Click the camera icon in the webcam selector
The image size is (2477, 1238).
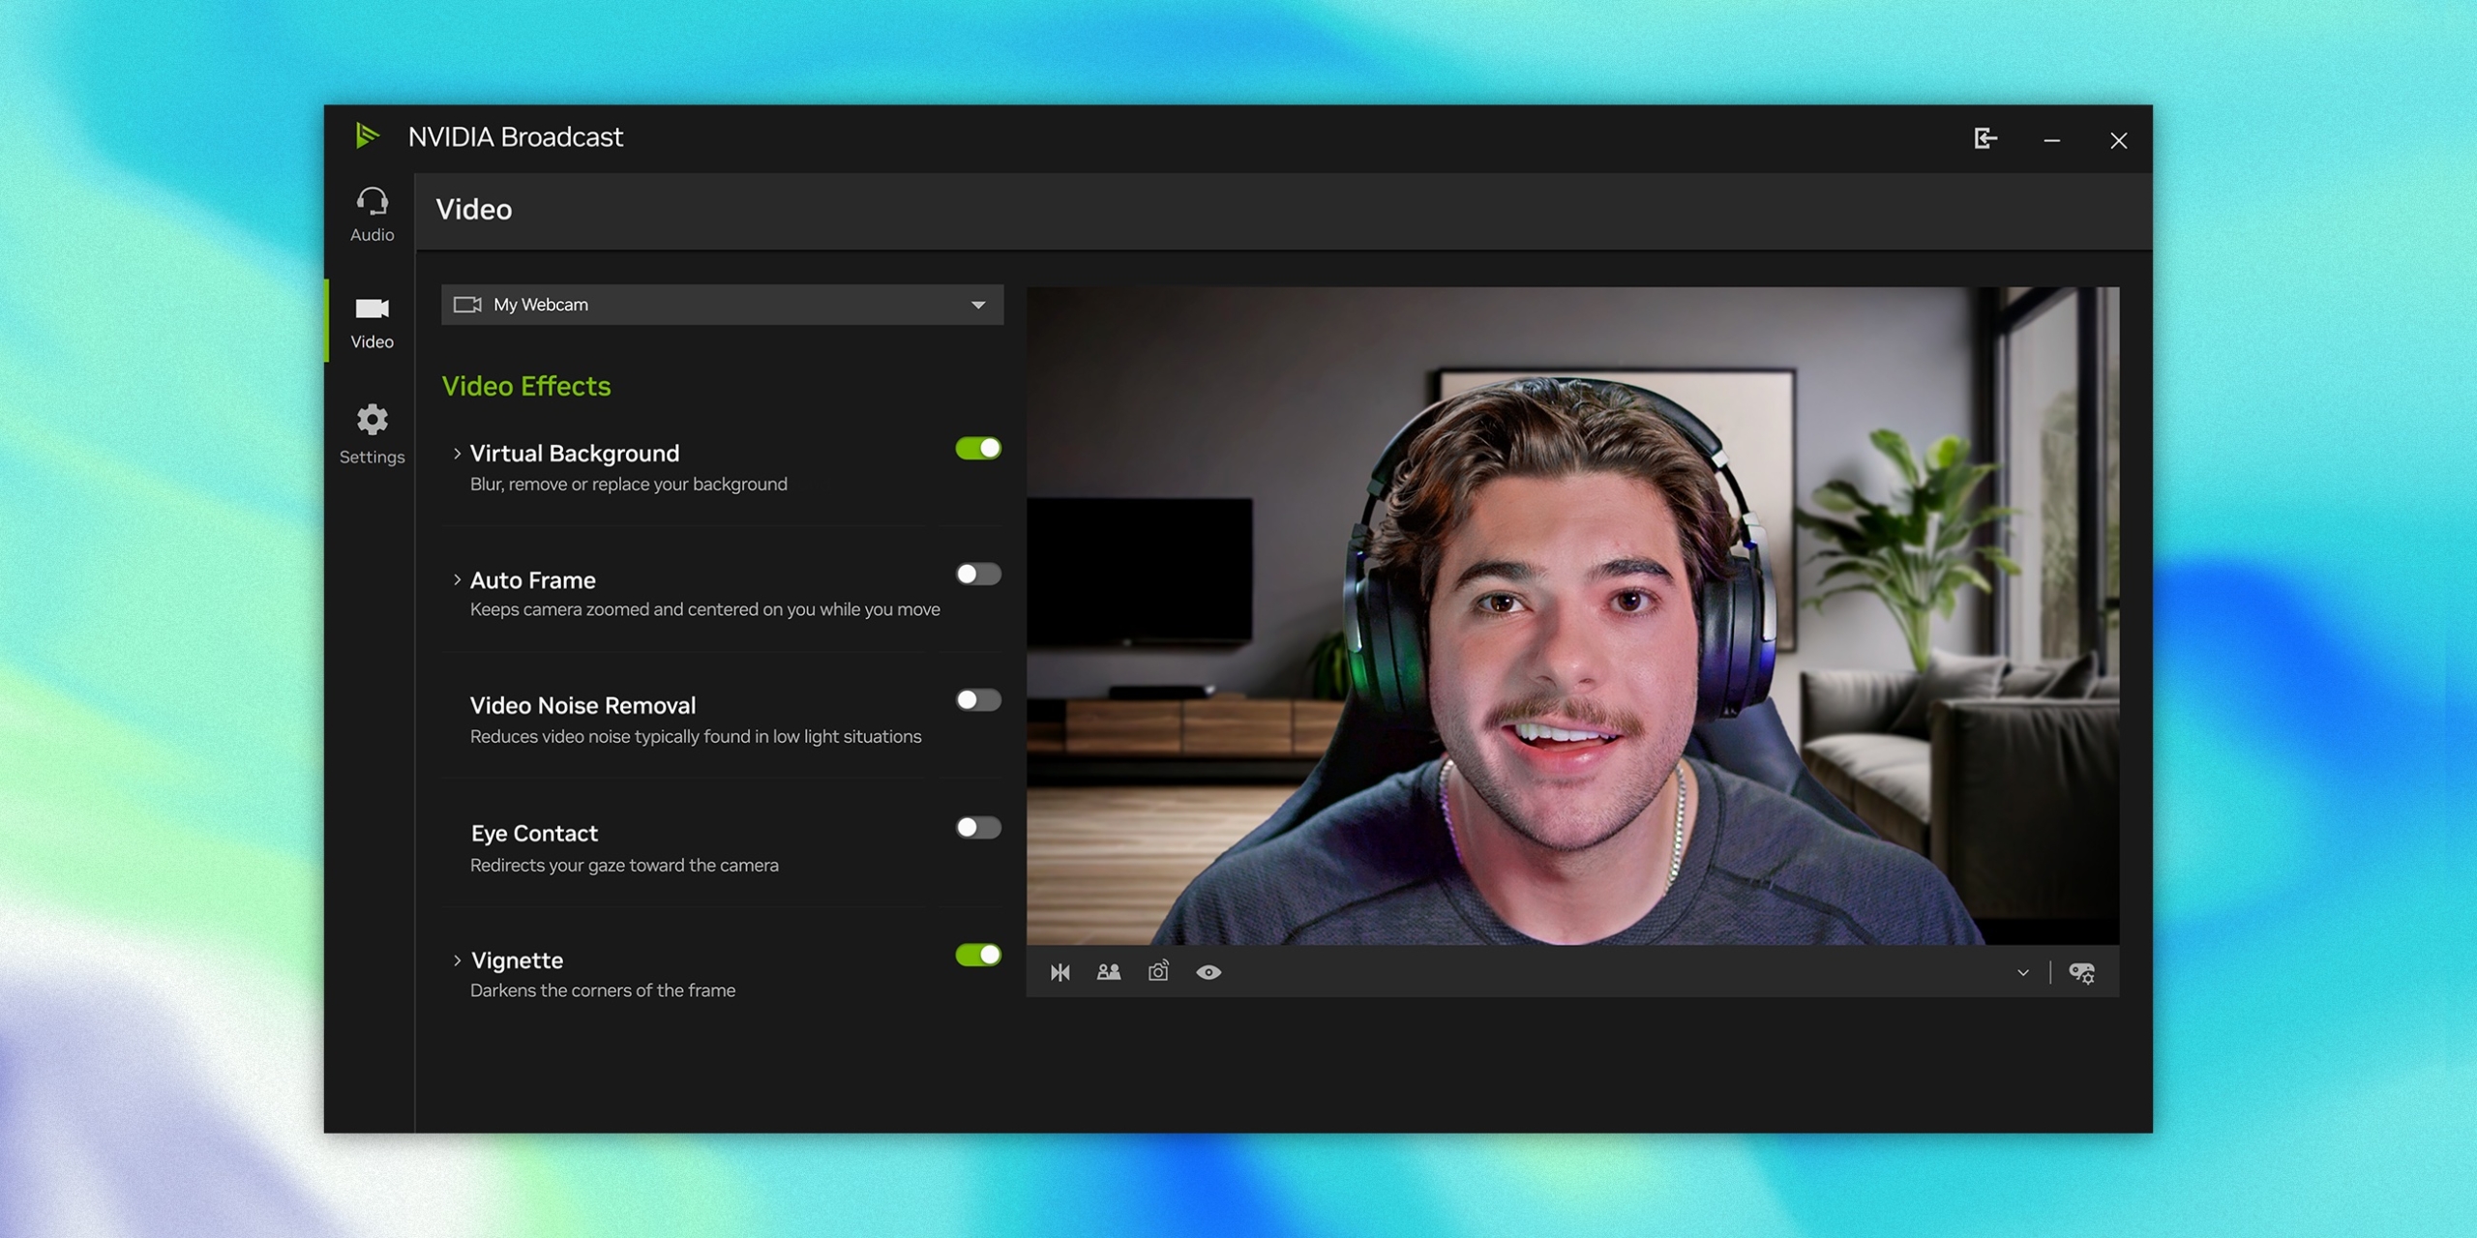click(467, 305)
